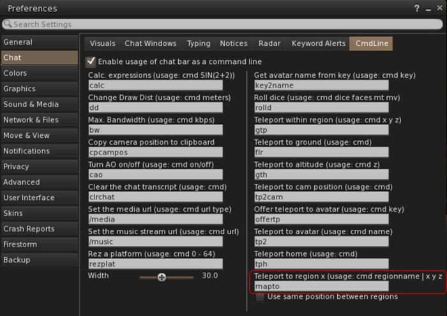Show the Backup preferences section

click(38, 260)
